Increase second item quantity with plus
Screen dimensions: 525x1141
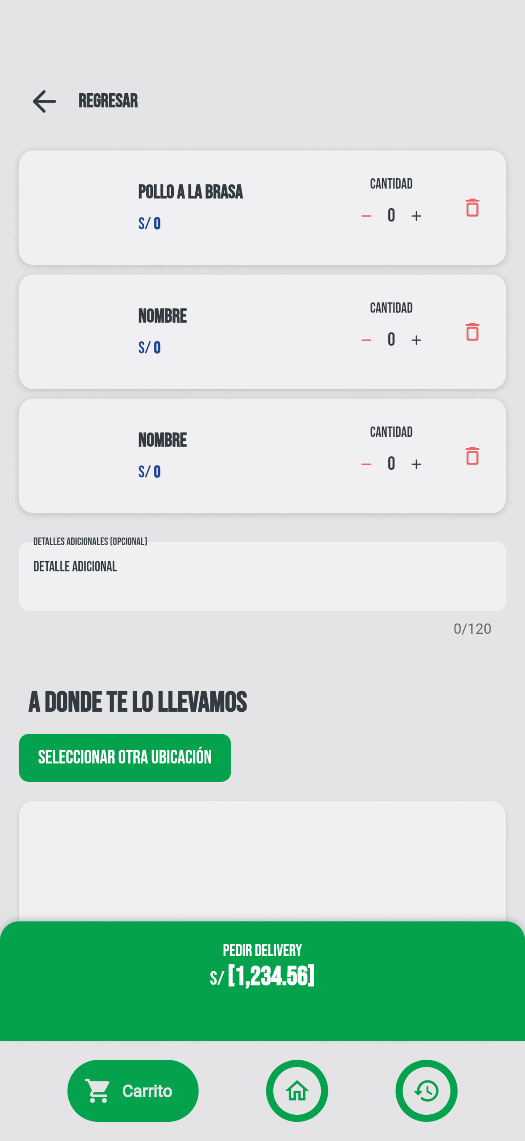pos(416,340)
